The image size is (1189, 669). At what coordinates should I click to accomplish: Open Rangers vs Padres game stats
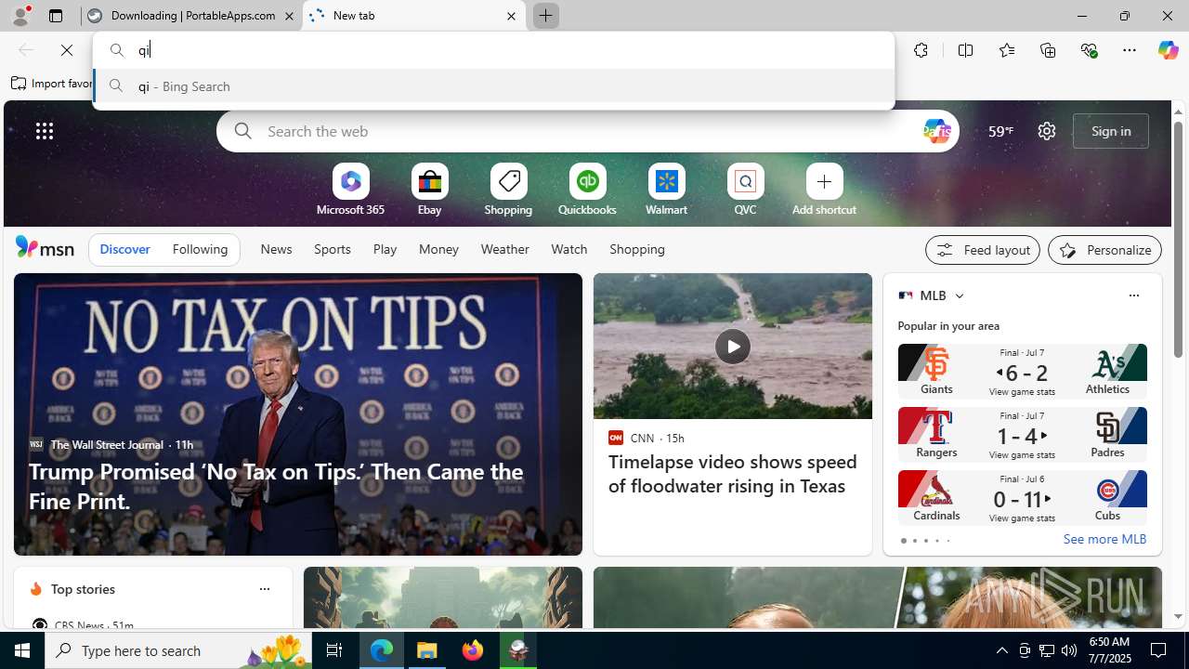pyautogui.click(x=1022, y=434)
